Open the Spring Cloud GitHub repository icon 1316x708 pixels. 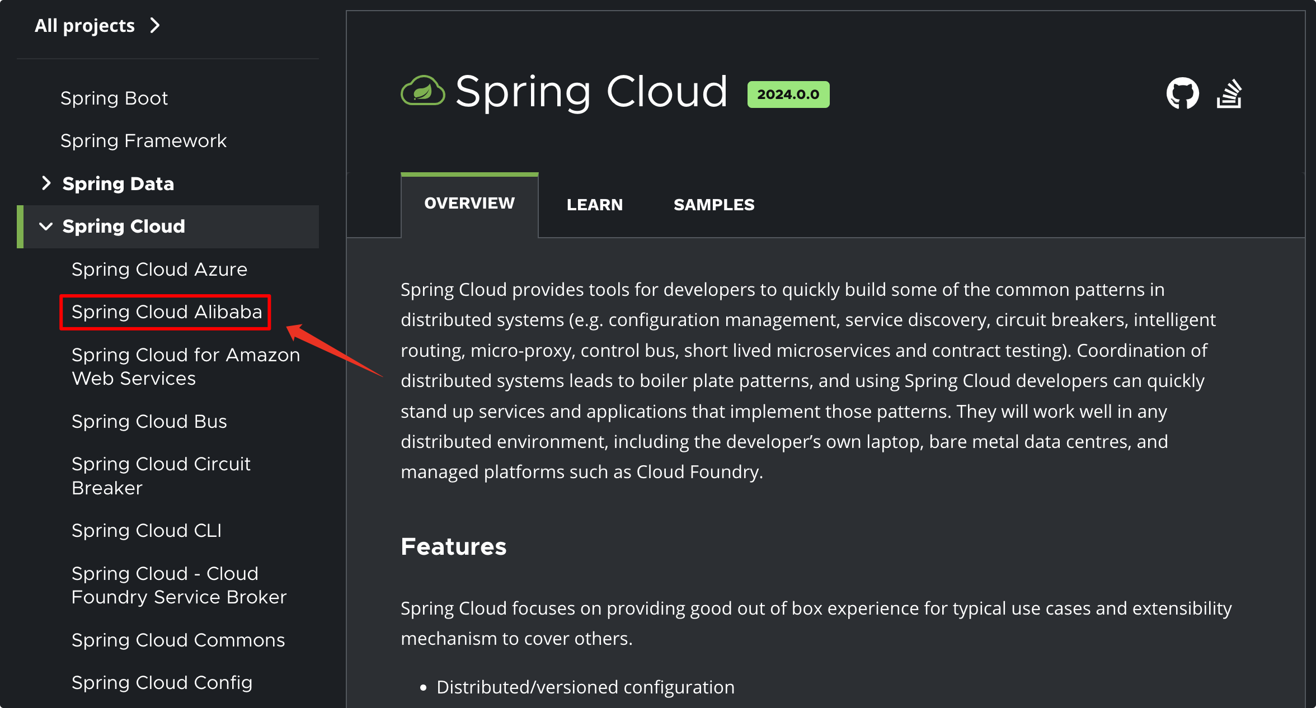click(1182, 93)
